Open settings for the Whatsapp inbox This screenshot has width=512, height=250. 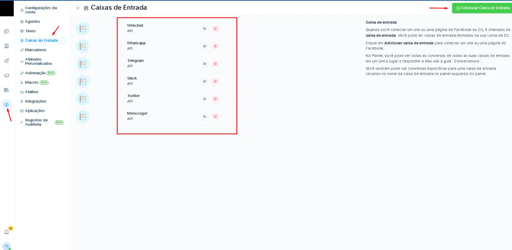[205, 46]
